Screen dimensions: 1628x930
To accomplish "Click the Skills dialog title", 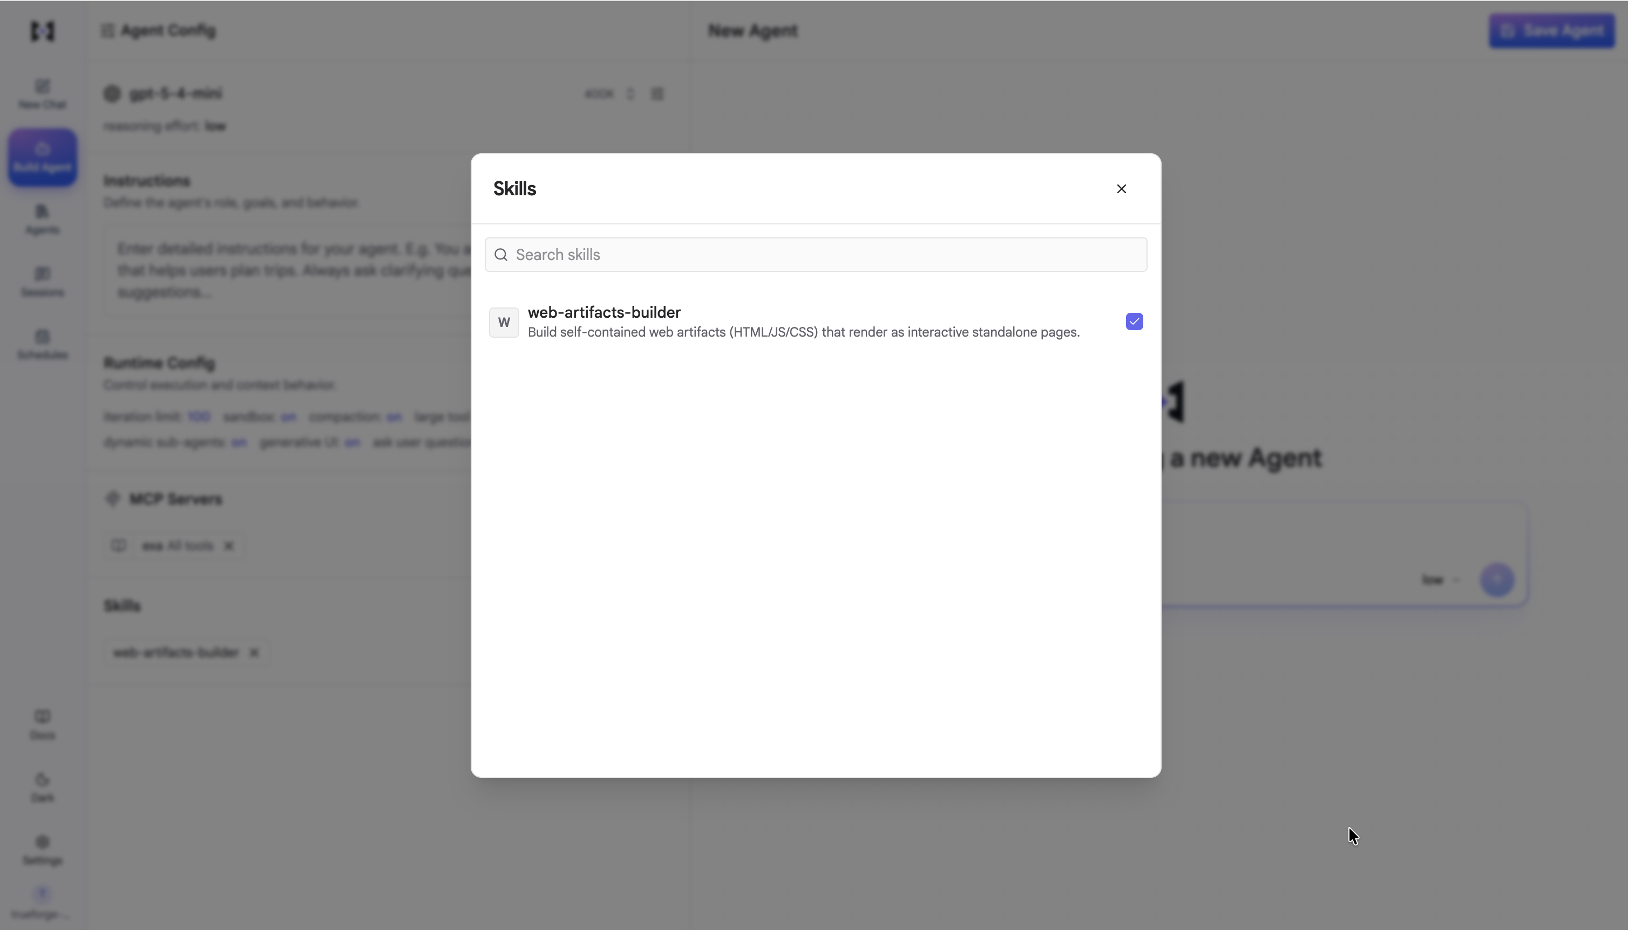I will (515, 188).
